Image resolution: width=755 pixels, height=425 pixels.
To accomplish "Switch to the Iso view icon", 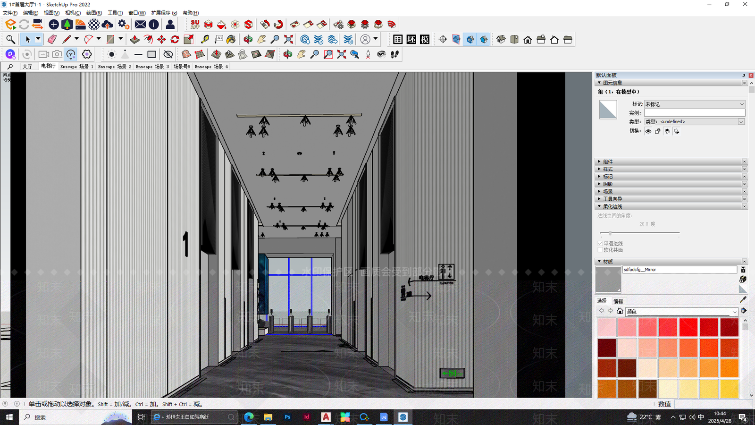I will point(501,39).
